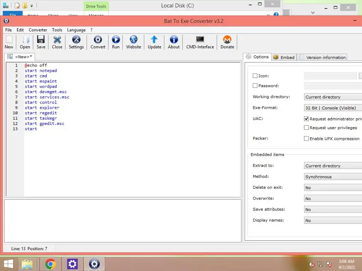Uncheck Request administrator privileges
Viewport: 362px width, 271px height.
pyautogui.click(x=306, y=119)
